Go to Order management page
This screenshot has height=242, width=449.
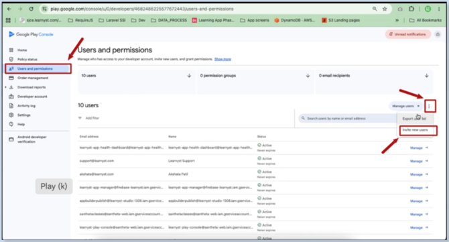tap(33, 78)
